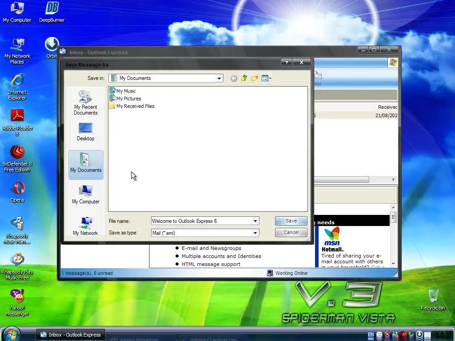Open My Computer desktop icon
Image resolution: width=455 pixels, height=341 pixels.
click(17, 12)
